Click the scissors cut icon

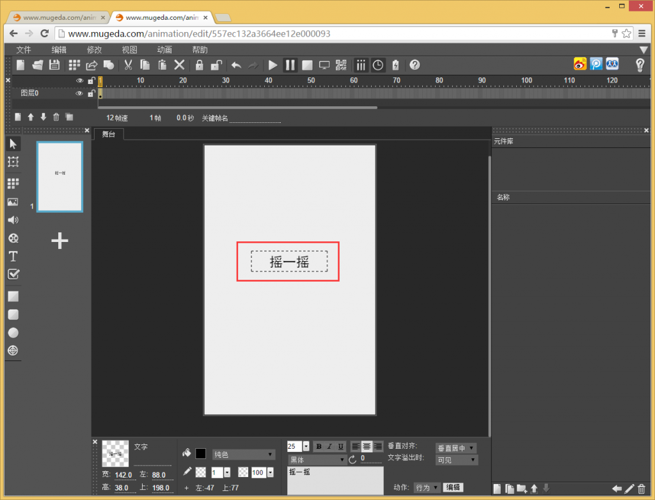(128, 65)
